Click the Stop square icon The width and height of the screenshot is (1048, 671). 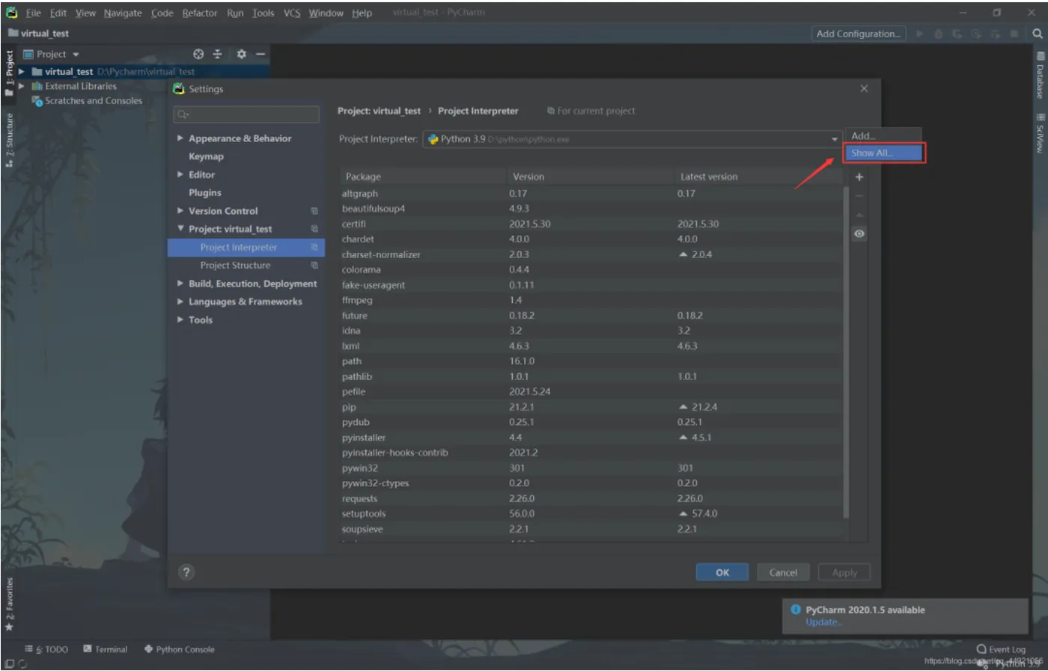coord(1014,34)
